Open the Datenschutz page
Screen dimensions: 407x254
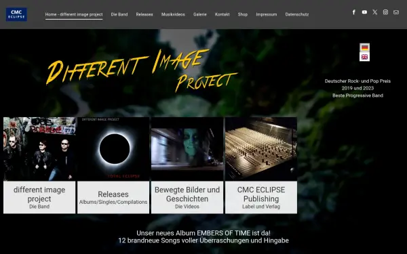click(x=297, y=14)
